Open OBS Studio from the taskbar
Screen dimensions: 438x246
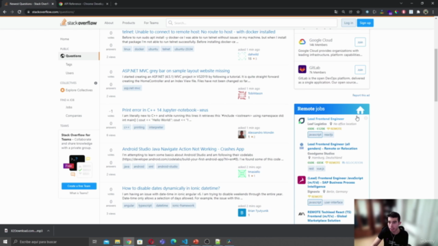207,241
